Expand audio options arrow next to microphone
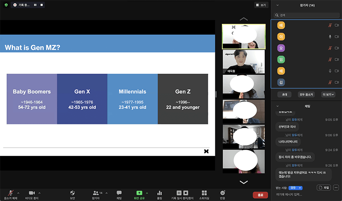The height and width of the screenshot is (201, 342). tap(18, 192)
